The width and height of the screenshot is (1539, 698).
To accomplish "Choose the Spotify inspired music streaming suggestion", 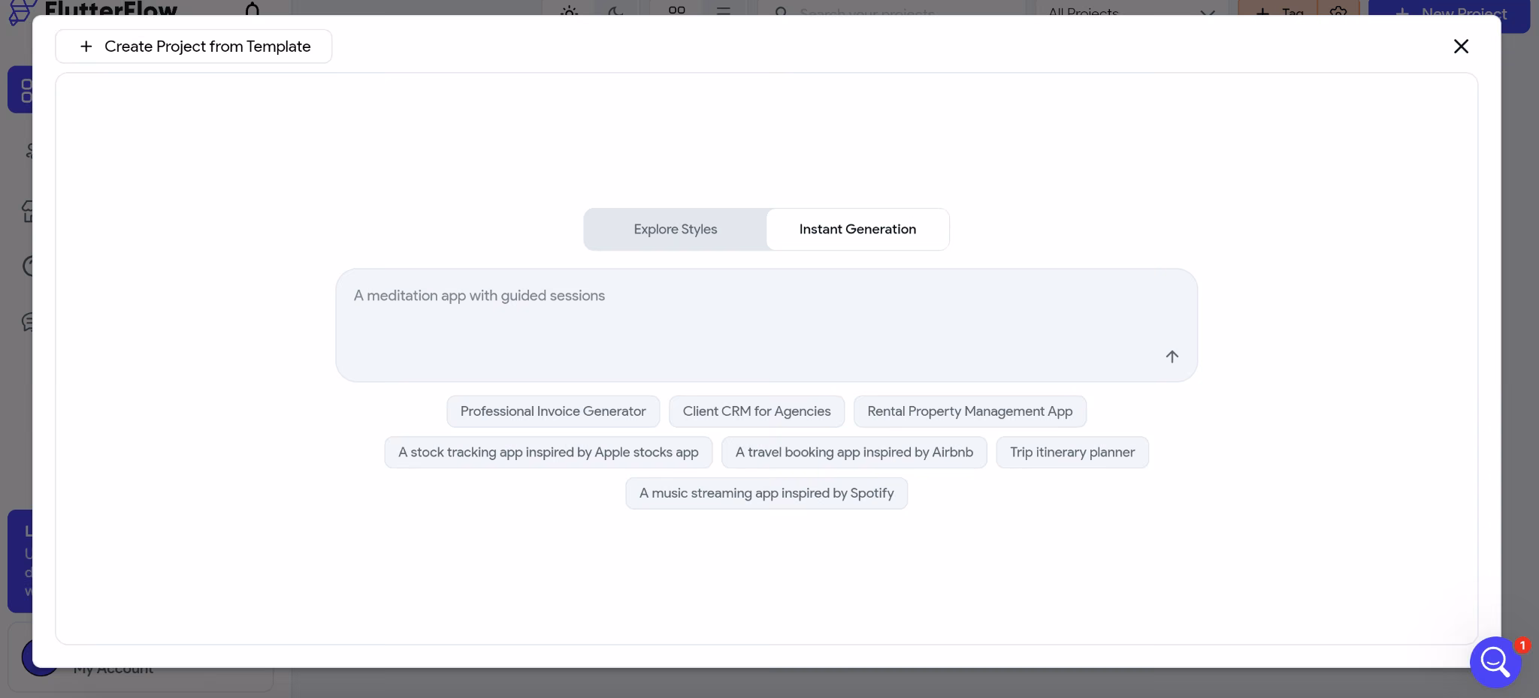I will (766, 493).
